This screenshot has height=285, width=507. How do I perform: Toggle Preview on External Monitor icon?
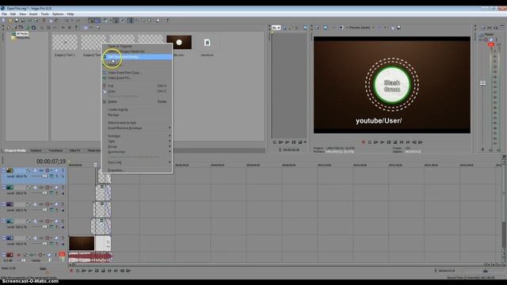coord(326,28)
